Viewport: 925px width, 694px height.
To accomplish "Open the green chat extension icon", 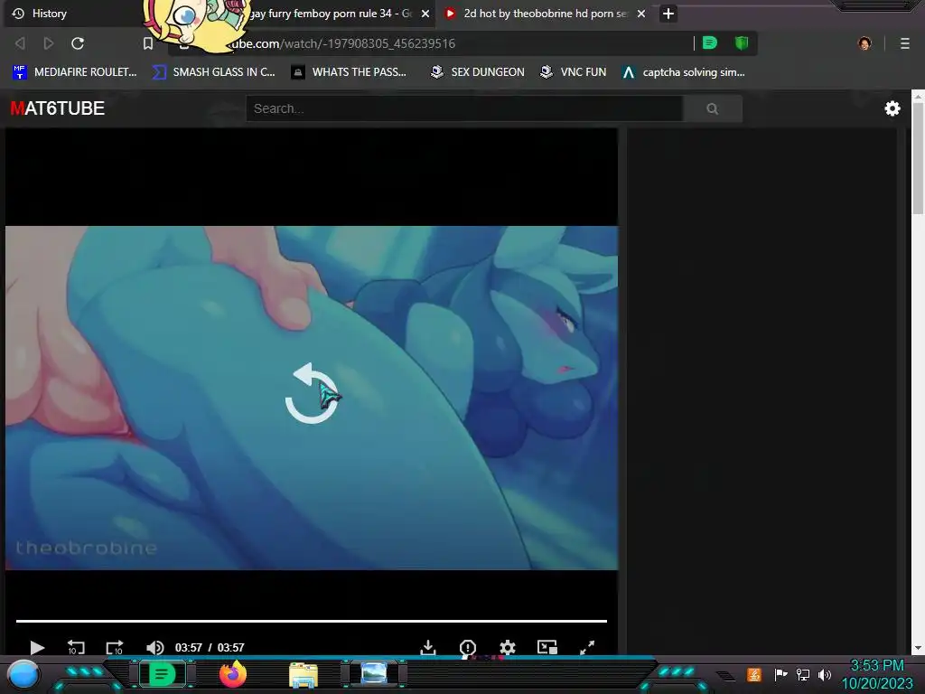I will 710,43.
